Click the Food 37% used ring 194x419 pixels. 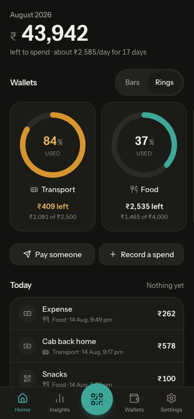click(144, 145)
